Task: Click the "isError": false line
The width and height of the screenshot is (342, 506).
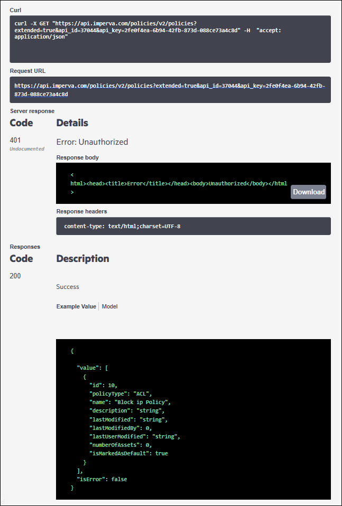Action: click(x=101, y=479)
